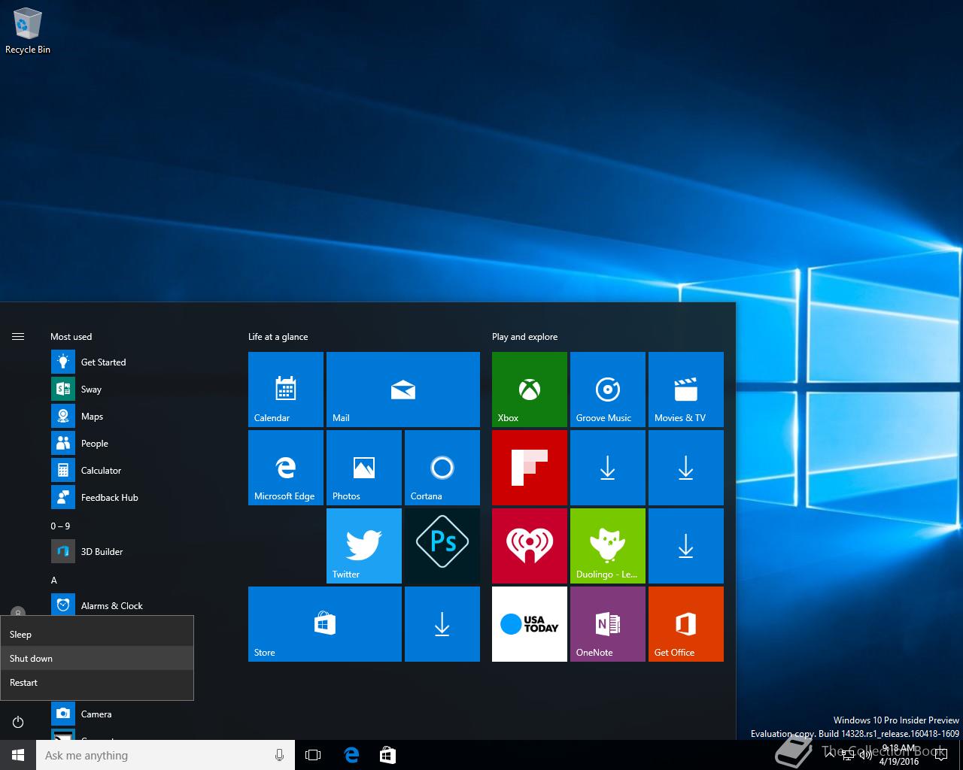Open the Get Office tile

click(686, 624)
